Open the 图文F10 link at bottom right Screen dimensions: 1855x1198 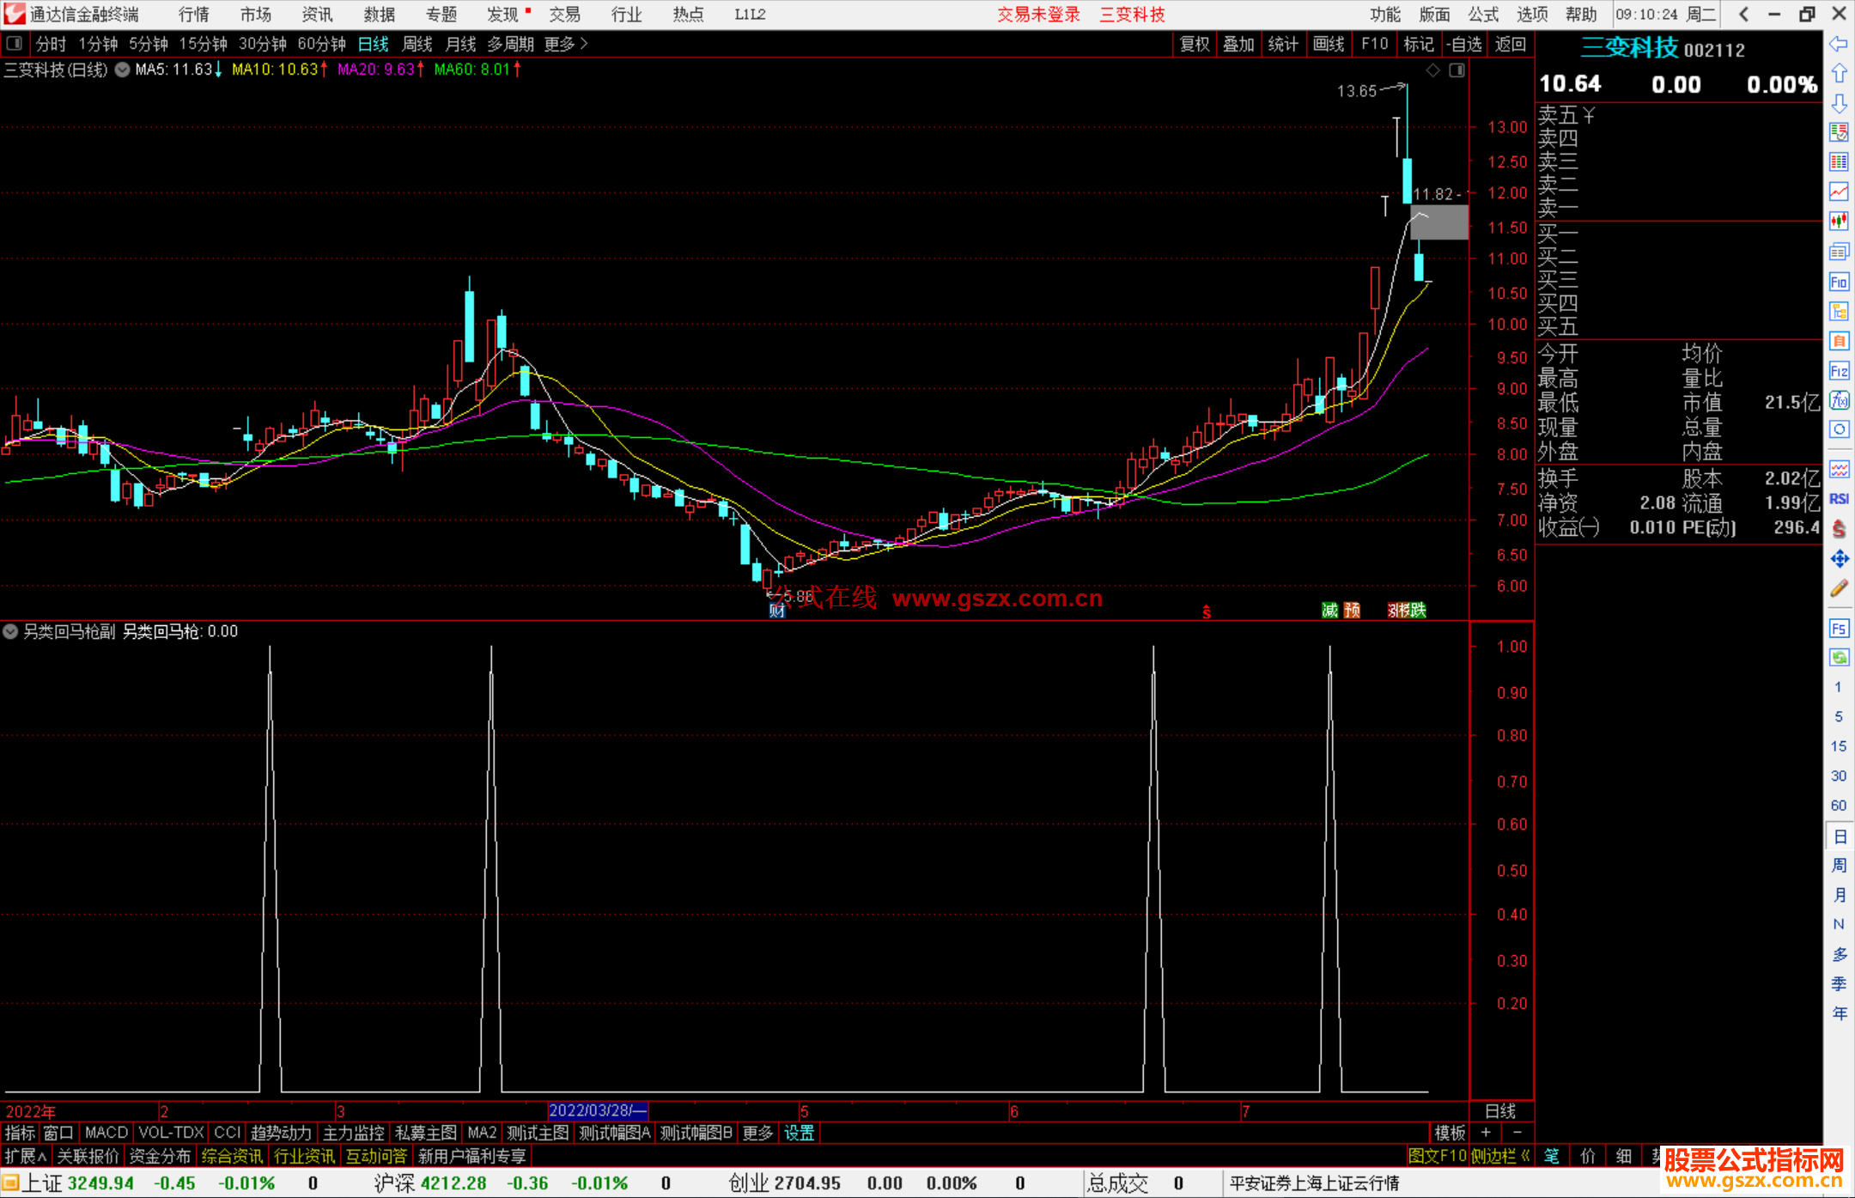pyautogui.click(x=1438, y=1156)
